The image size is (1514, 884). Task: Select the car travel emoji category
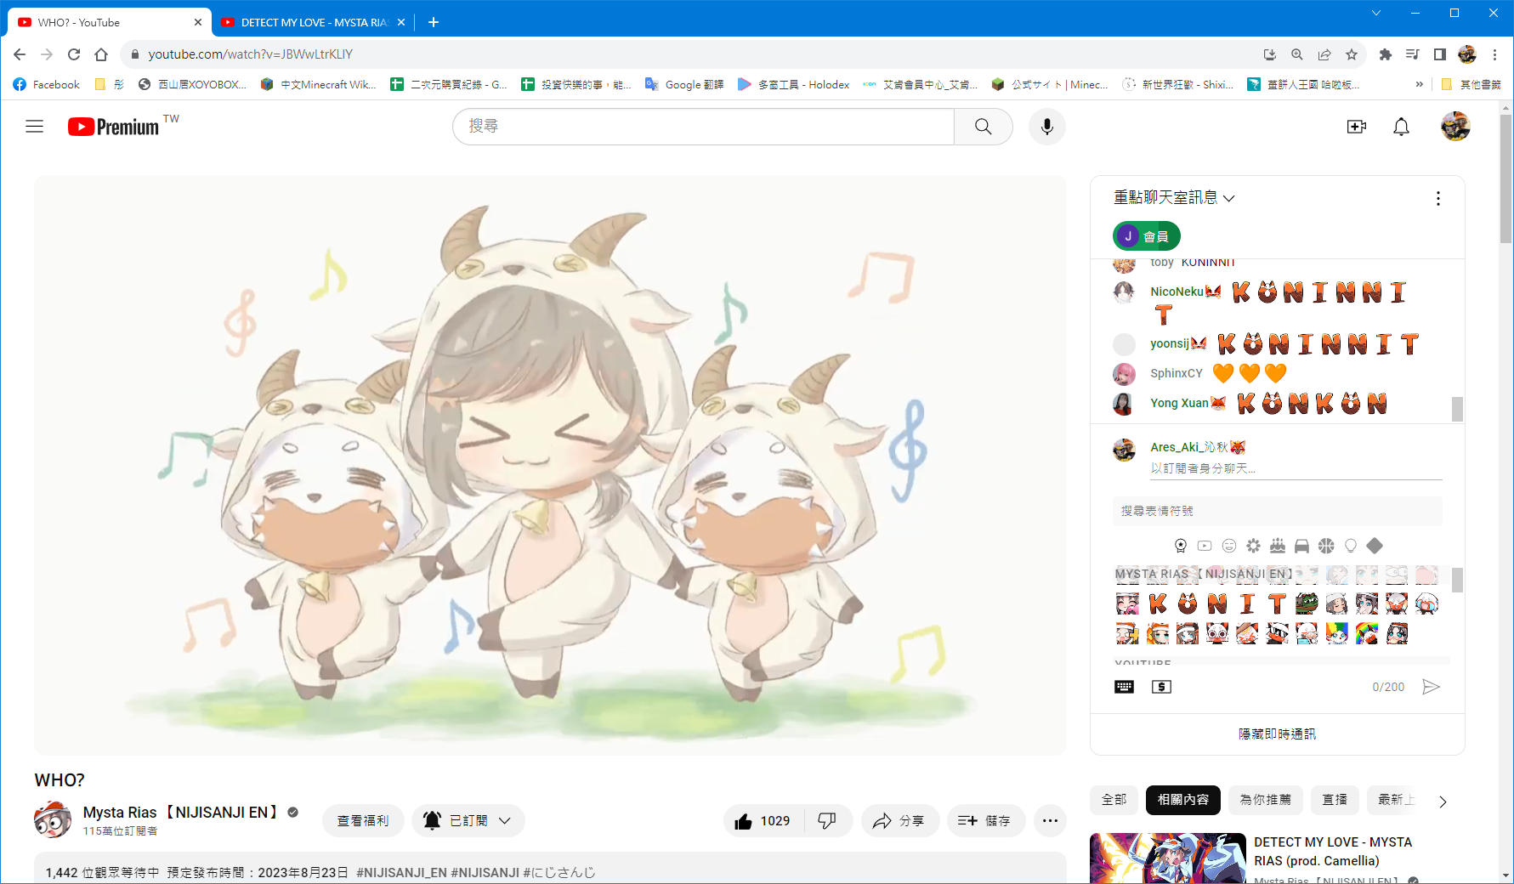tap(1301, 546)
